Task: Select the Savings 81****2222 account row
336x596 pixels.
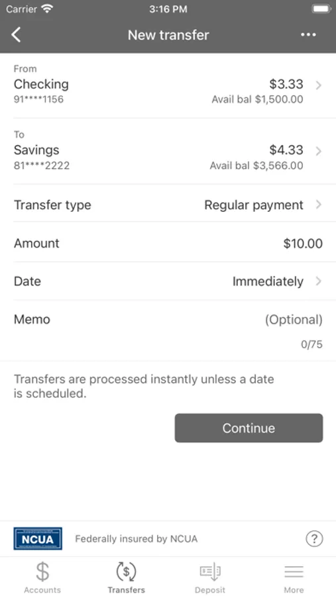Action: pos(168,151)
